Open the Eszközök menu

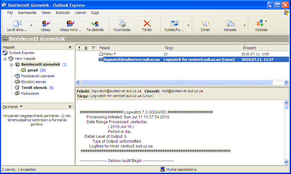(63, 13)
